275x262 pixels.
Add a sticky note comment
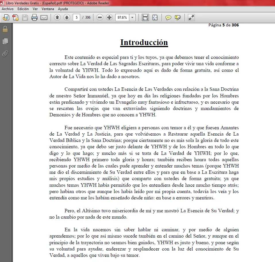click(x=168, y=18)
